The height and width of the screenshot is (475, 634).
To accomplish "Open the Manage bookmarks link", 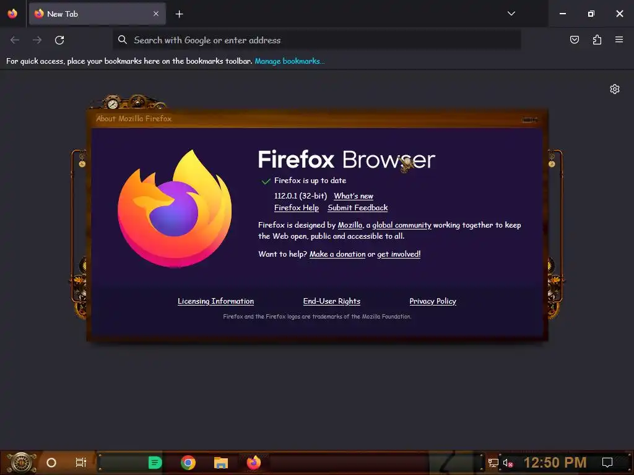I will point(289,61).
